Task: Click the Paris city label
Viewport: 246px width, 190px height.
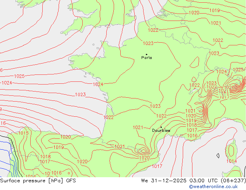Action: click(x=147, y=57)
